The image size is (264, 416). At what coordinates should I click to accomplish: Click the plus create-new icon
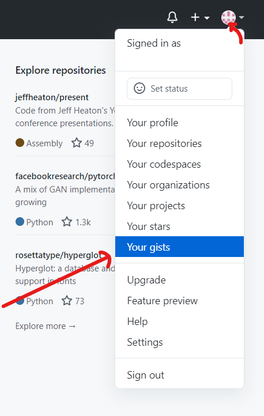[x=195, y=17]
